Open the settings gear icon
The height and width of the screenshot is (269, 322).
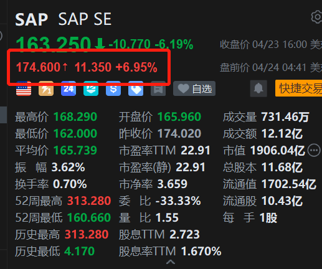point(317,17)
